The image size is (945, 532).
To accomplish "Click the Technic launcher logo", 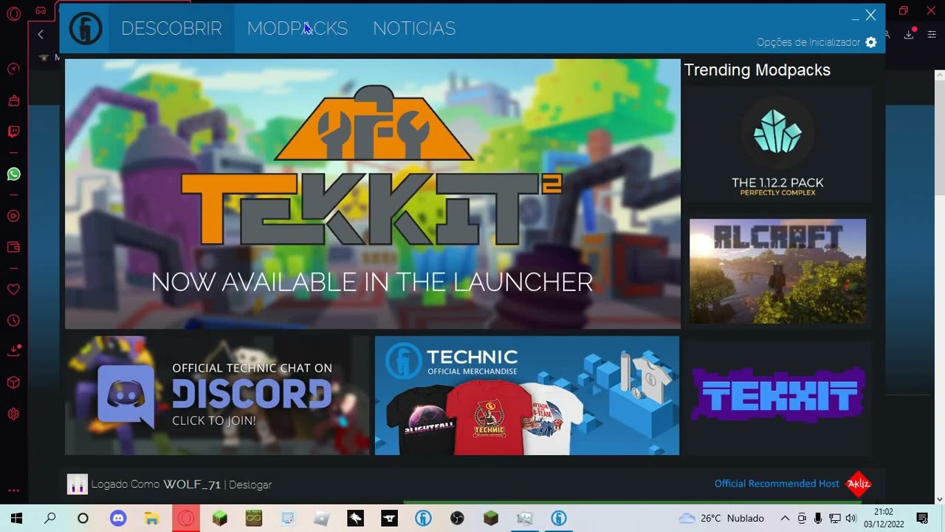I will [86, 29].
